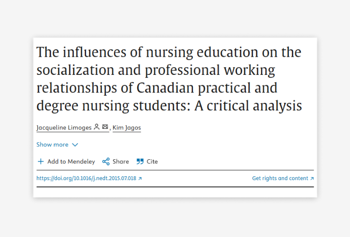The image size is (350, 237).
Task: Click the envelope email icon next to author
Action: click(x=105, y=127)
